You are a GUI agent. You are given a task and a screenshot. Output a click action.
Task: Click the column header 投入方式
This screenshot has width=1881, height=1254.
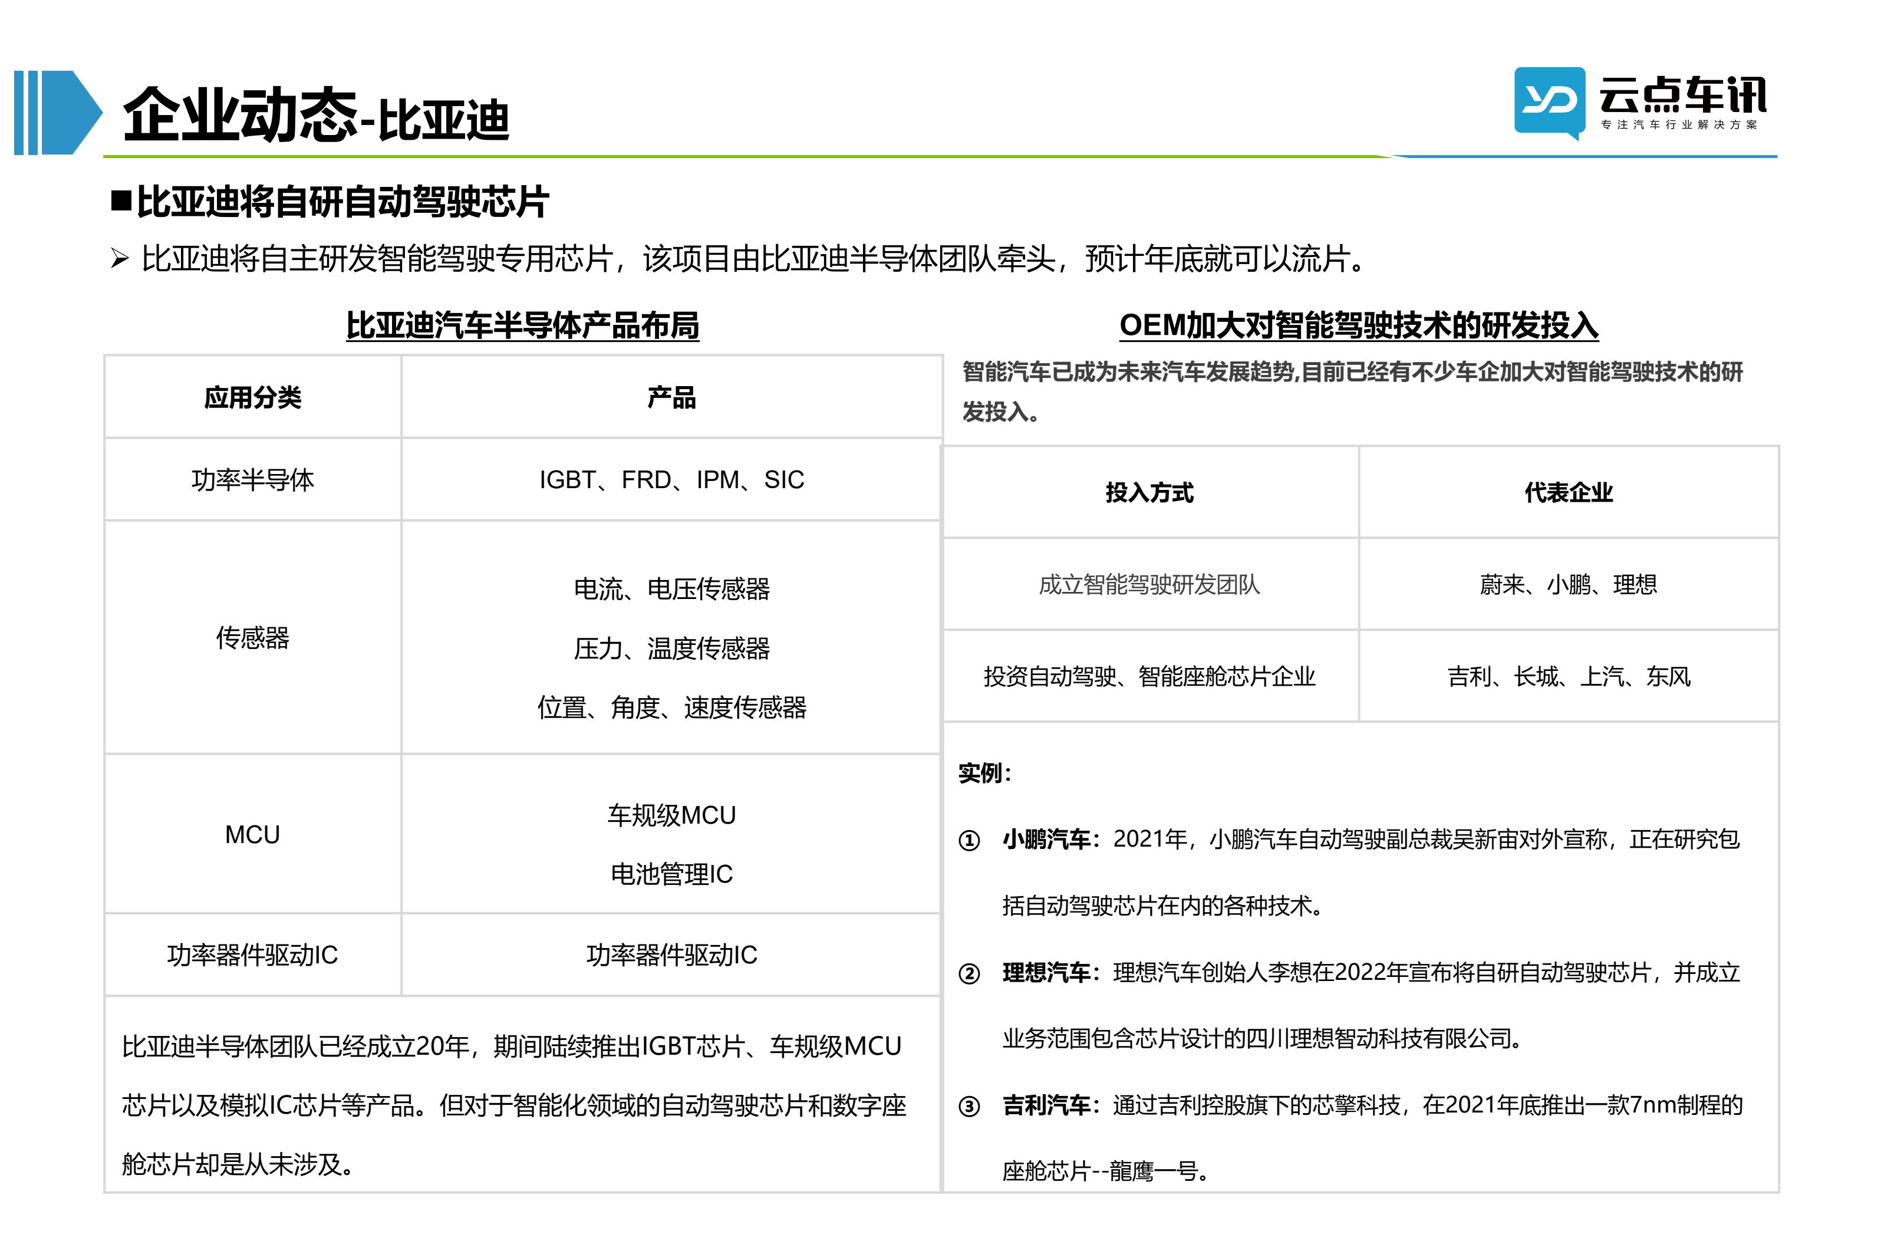1149,493
